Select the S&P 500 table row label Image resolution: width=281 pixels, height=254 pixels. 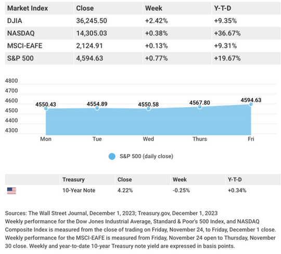(x=20, y=58)
